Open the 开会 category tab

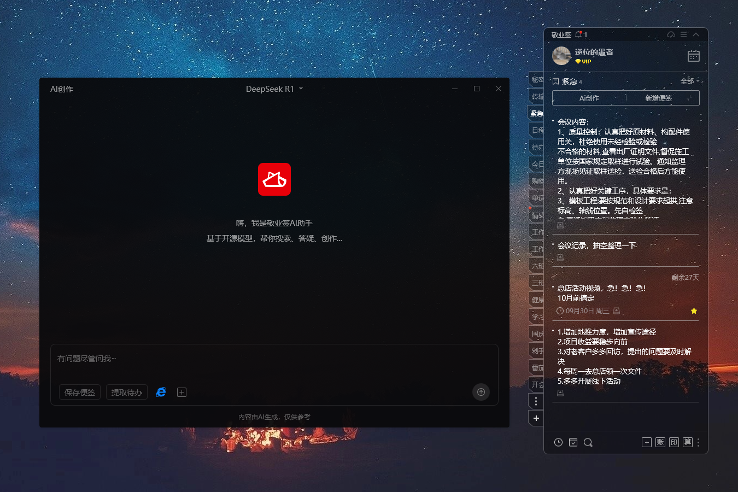(537, 384)
